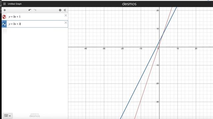Toggle visibility of y = 2x + 3

(4, 24)
